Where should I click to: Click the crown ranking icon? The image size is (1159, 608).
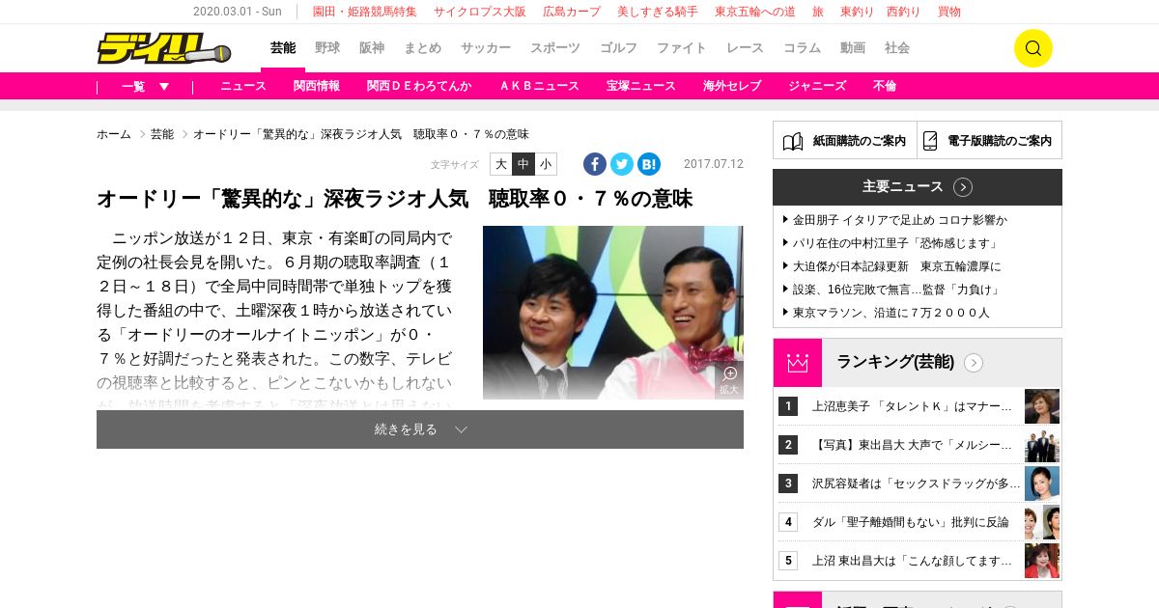click(x=798, y=363)
